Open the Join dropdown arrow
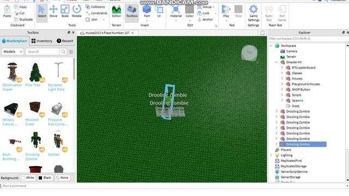The width and height of the screenshot is (349, 196). pyautogui.click(x=104, y=20)
